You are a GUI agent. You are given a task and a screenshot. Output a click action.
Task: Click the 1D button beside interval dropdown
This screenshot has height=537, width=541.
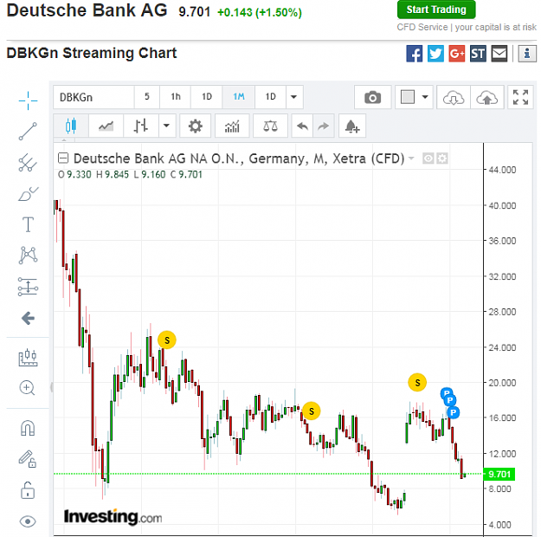tap(270, 97)
